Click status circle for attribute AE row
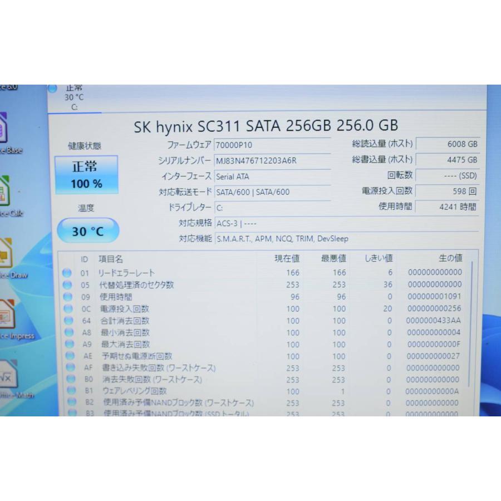 pyautogui.click(x=68, y=356)
